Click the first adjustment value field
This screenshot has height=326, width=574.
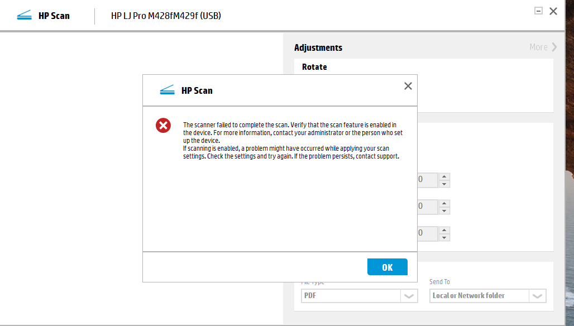(x=428, y=180)
